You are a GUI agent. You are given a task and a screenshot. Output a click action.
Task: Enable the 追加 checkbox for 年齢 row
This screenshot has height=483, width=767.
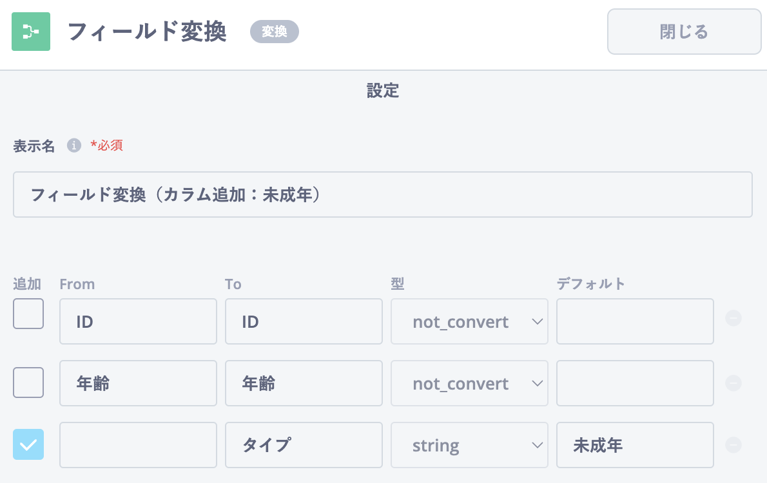click(x=28, y=383)
